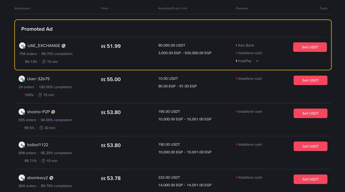The width and height of the screenshot is (345, 192).
Task: Sell USDT to bolbol1122
Action: 310,146
